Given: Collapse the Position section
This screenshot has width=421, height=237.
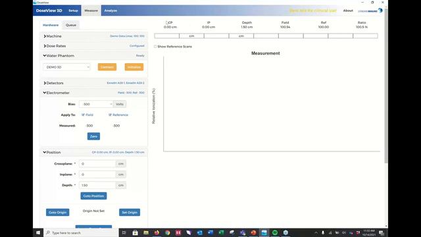Looking at the screenshot, I should point(93,152).
